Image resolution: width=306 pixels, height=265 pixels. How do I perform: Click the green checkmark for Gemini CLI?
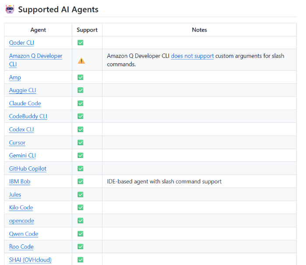tap(81, 155)
